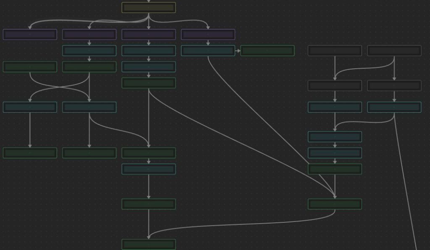The width and height of the screenshot is (430, 250).
Task: Click the gray node receiving two incoming edges
Action: [335, 85]
